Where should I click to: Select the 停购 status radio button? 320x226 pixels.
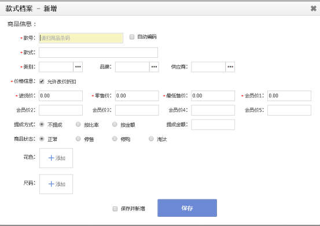click(x=115, y=139)
